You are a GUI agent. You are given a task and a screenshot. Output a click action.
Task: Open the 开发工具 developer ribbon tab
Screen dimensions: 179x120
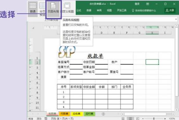point(122,10)
